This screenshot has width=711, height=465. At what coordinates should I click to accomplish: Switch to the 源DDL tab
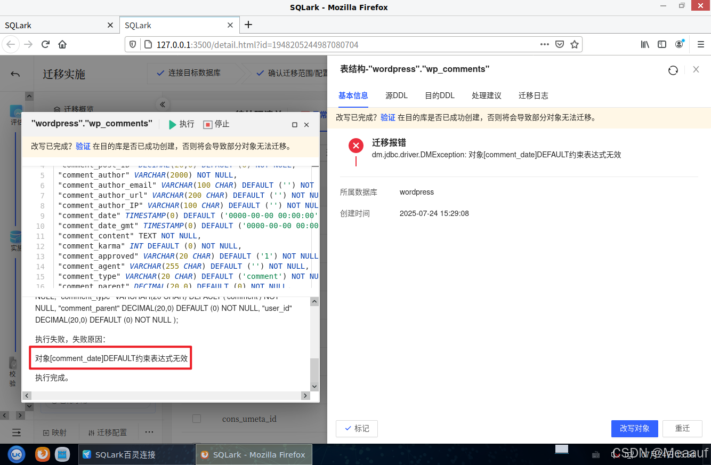397,95
